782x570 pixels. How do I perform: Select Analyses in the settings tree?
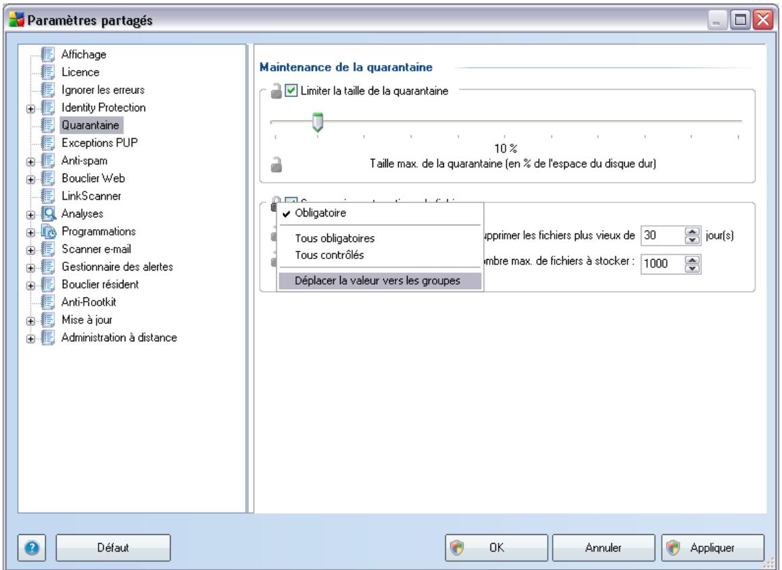point(82,213)
